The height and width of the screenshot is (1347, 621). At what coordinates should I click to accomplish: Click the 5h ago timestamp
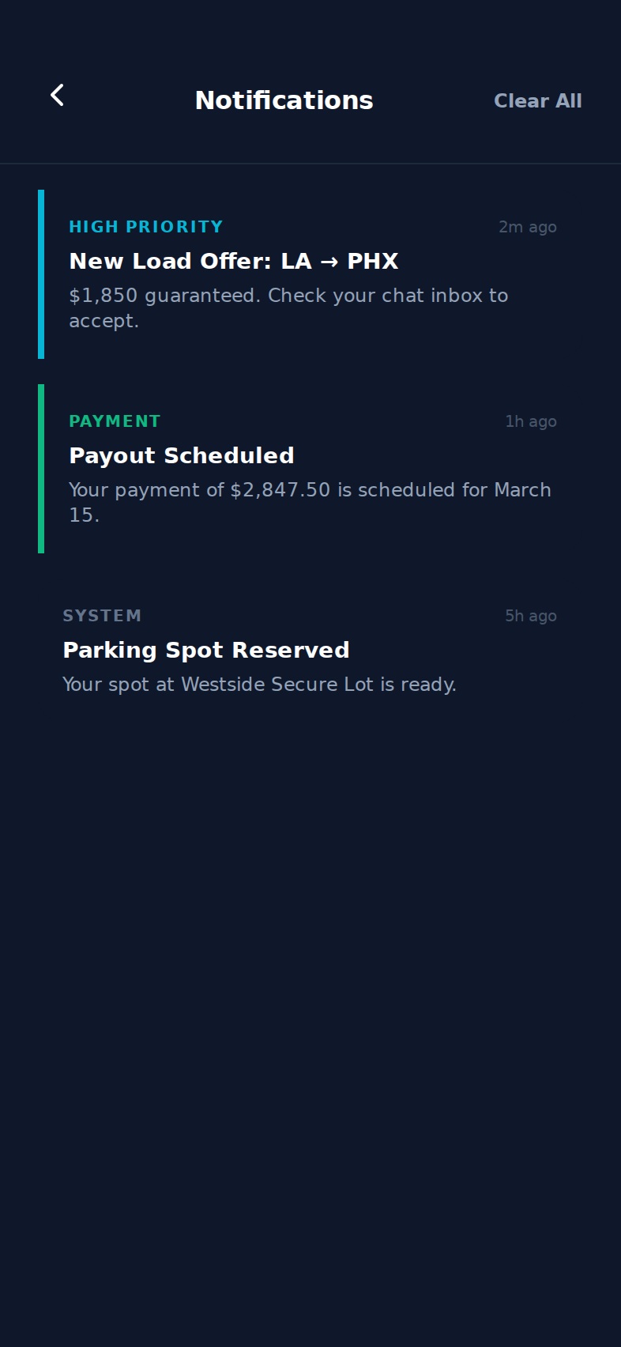tap(530, 615)
